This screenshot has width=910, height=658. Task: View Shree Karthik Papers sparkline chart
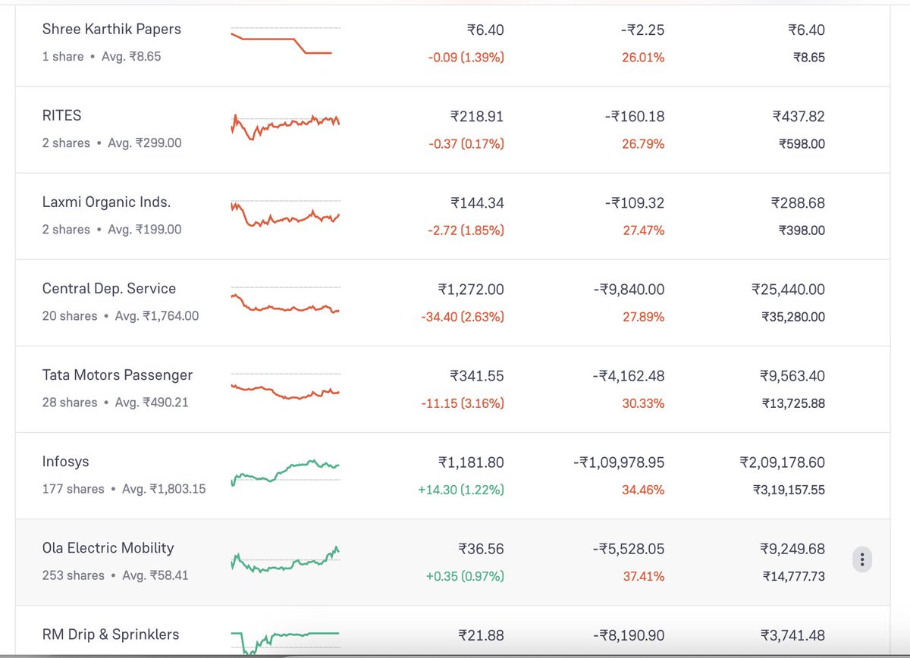coord(286,42)
